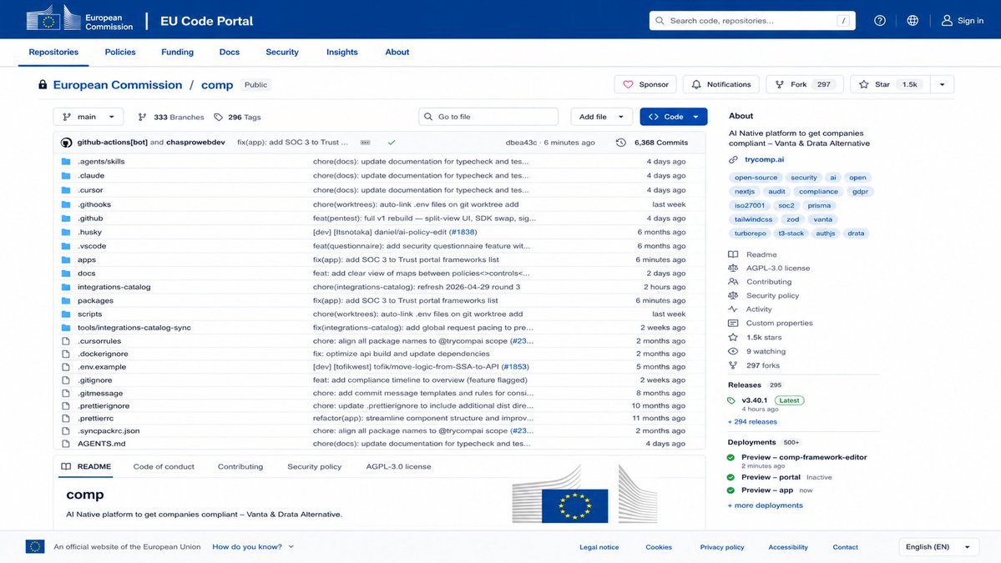Select the Code of conduct tab
Image resolution: width=1001 pixels, height=563 pixels.
point(164,467)
